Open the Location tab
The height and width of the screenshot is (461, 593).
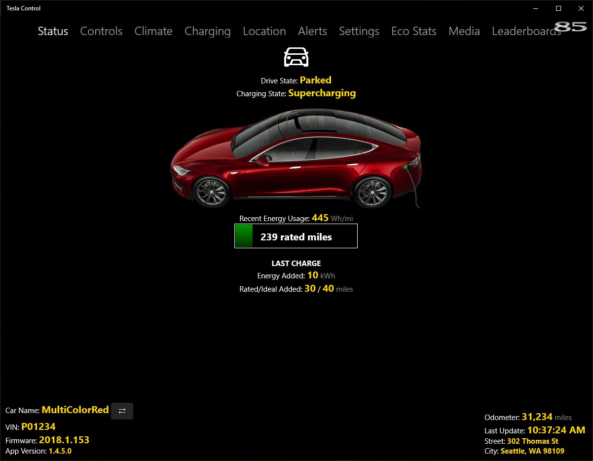pyautogui.click(x=264, y=31)
